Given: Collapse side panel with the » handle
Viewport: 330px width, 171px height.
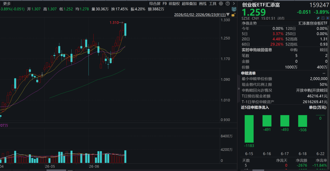Looking at the screenshot, I should coord(239,89).
